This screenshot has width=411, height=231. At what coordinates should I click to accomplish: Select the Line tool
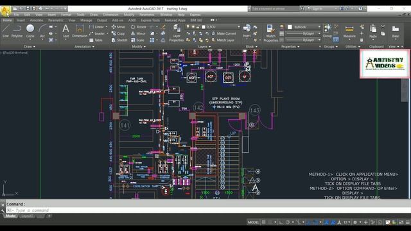[x=6, y=31]
